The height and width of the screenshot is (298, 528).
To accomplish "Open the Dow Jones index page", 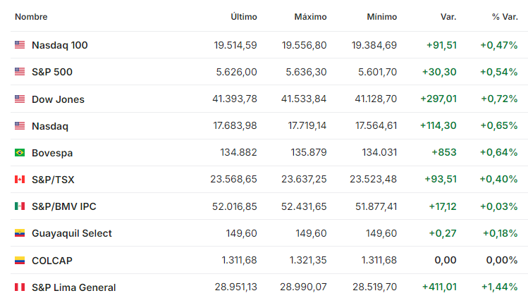I will [x=58, y=99].
